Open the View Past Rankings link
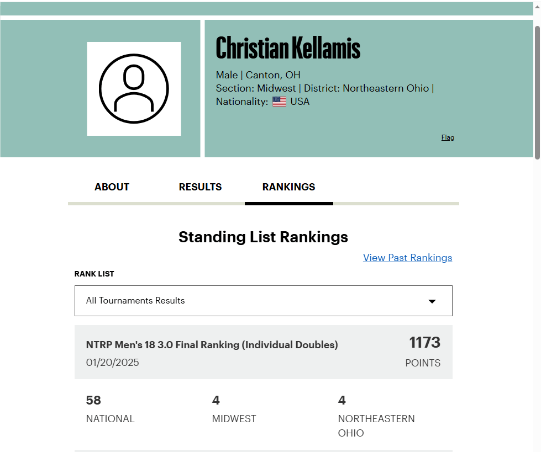This screenshot has width=541, height=452. [x=407, y=258]
